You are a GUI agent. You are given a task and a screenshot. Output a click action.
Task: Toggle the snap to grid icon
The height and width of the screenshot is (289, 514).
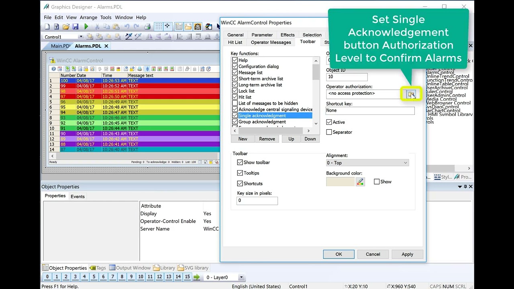pyautogui.click(x=167, y=27)
